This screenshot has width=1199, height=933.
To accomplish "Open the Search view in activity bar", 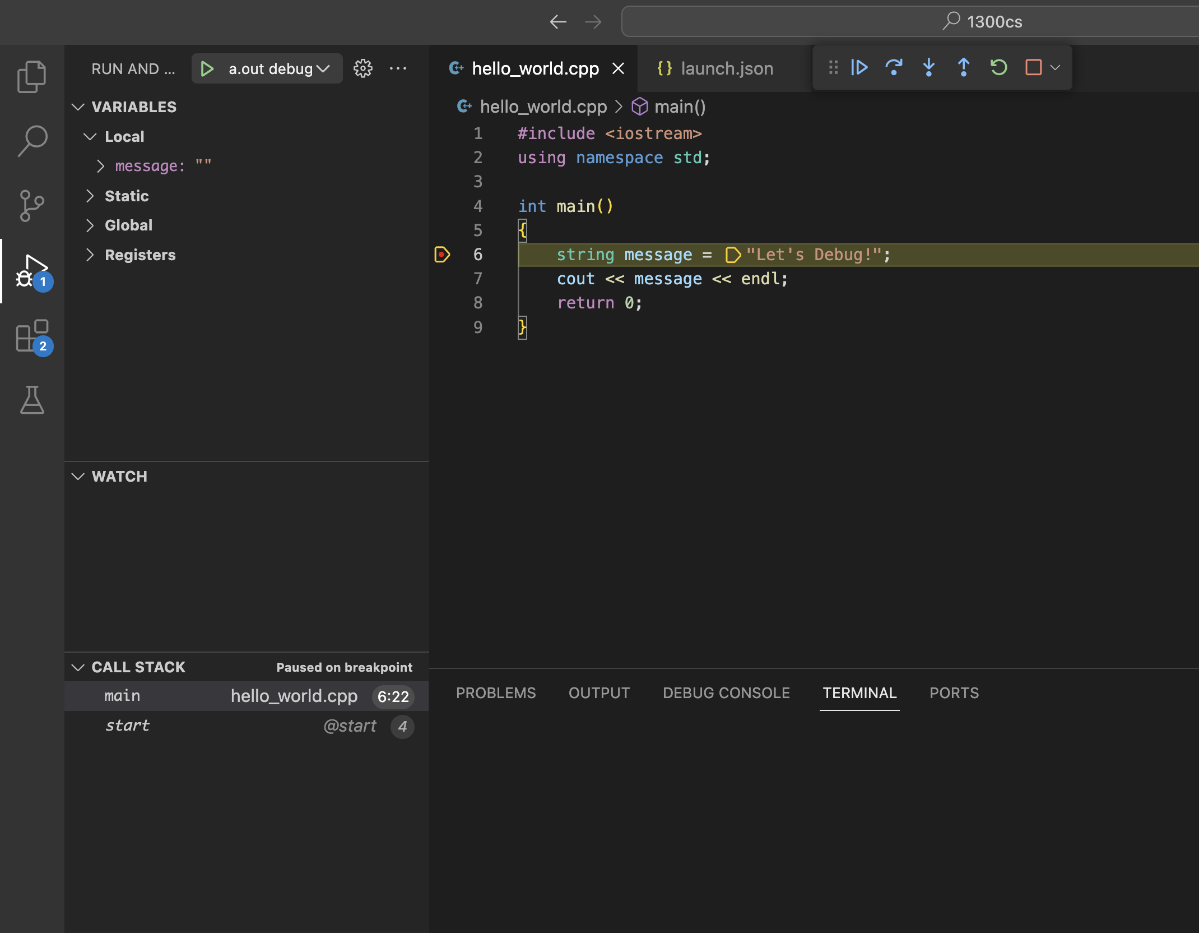I will [x=32, y=141].
